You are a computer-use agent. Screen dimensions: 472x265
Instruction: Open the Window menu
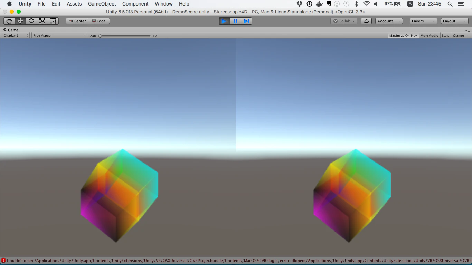[x=164, y=4]
